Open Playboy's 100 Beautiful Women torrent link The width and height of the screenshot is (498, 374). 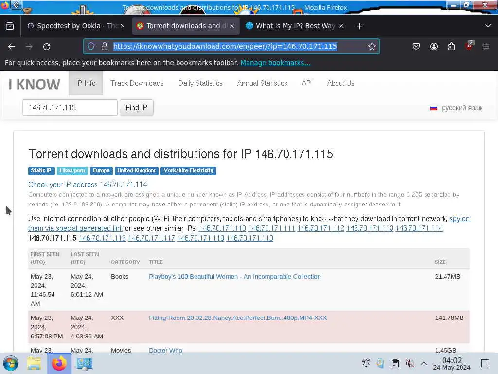[235, 277]
